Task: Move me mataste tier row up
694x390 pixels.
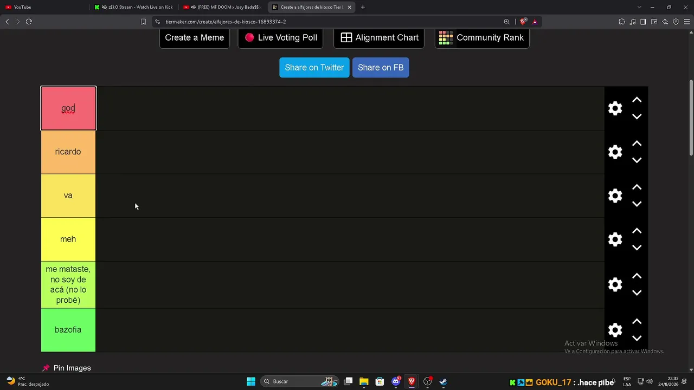Action: coord(637,276)
